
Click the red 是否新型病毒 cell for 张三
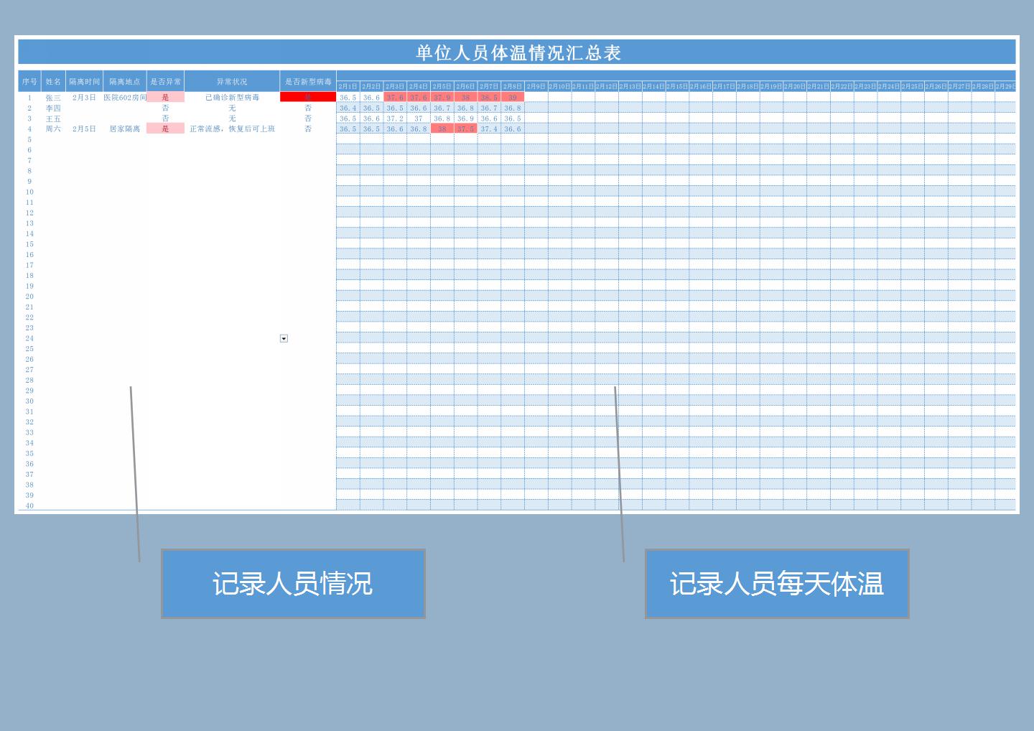[308, 97]
